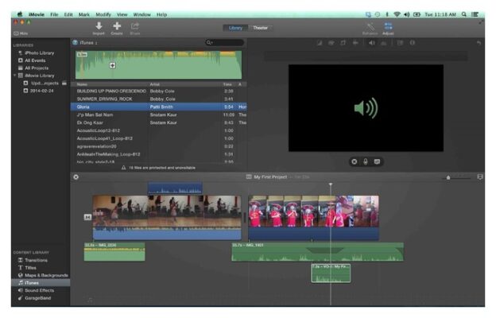Viewport: 496px width, 318px height.
Task: Click the Import arrow button
Action: coord(99,28)
